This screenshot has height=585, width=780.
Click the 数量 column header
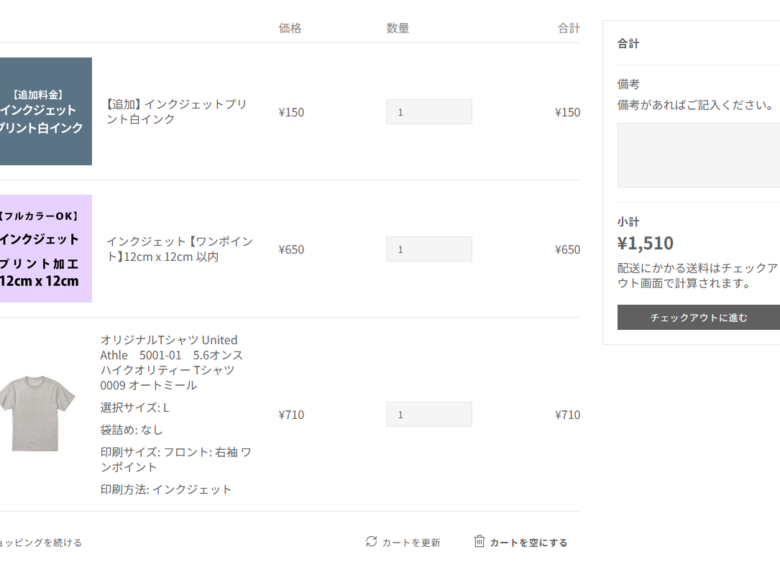click(x=398, y=29)
